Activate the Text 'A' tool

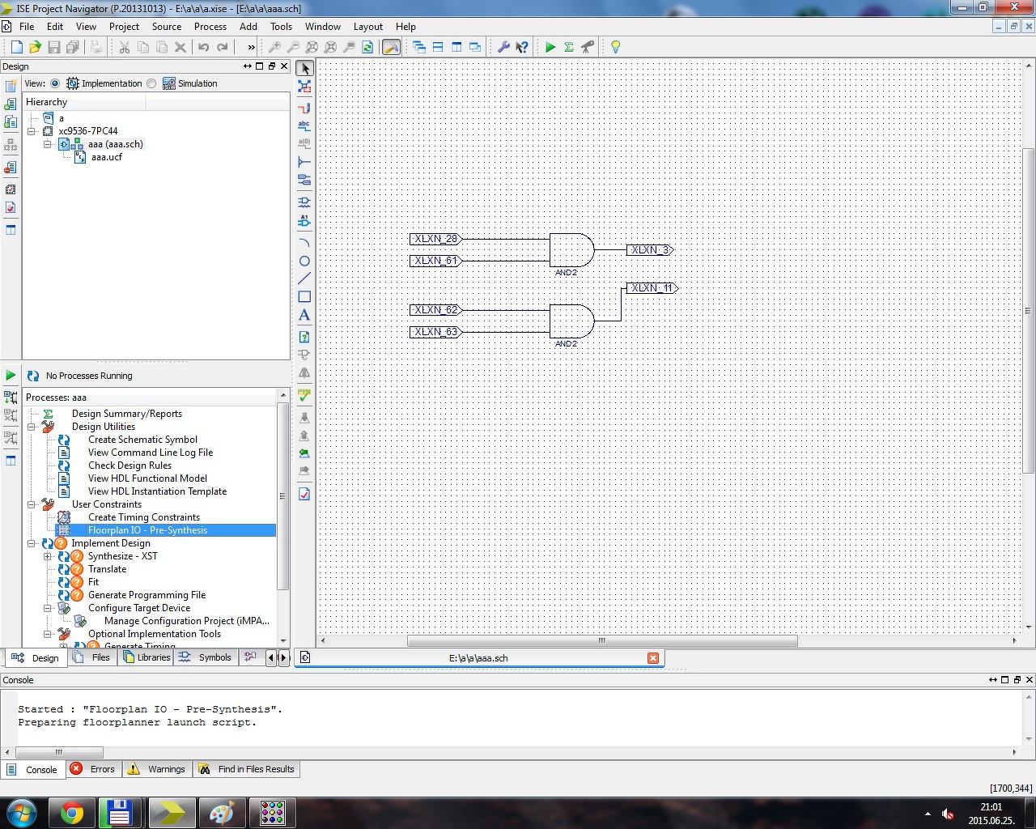(304, 315)
